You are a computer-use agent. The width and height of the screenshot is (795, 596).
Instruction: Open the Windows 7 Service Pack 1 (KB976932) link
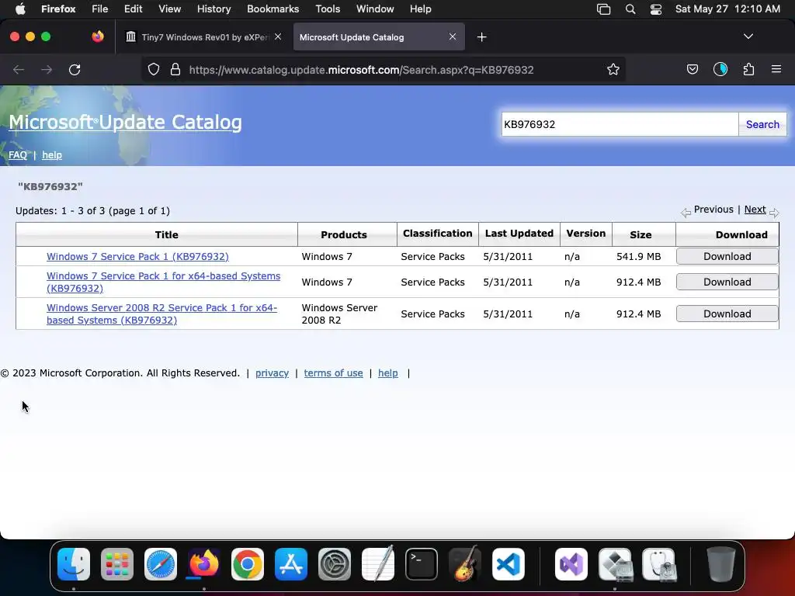137,256
